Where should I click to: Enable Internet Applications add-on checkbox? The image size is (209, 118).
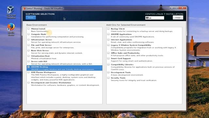point(108,40)
